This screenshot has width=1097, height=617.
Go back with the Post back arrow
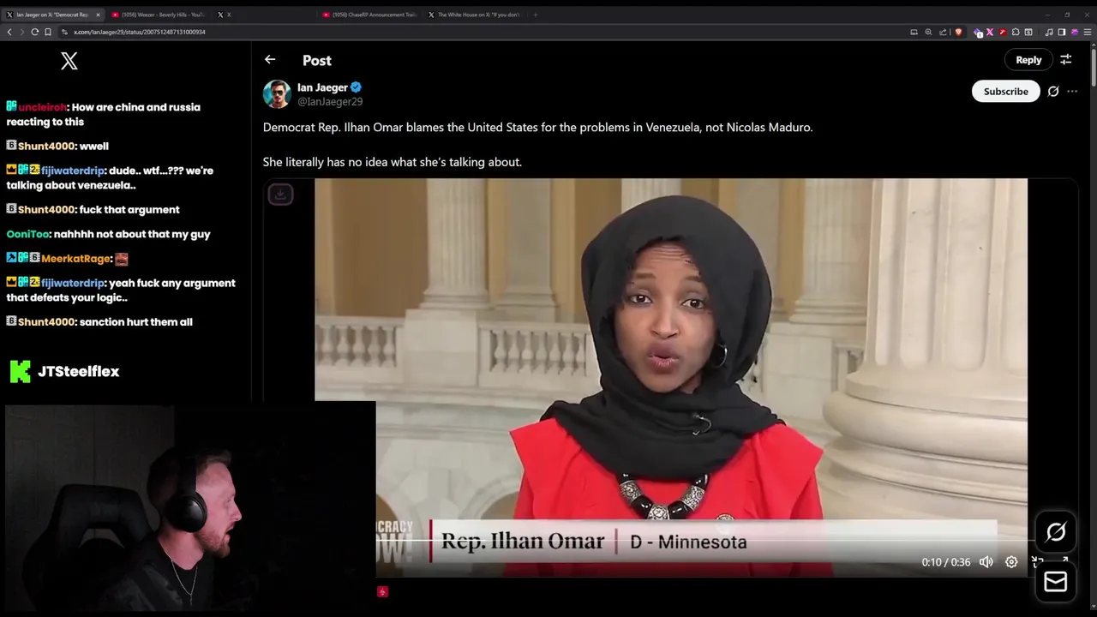point(270,59)
